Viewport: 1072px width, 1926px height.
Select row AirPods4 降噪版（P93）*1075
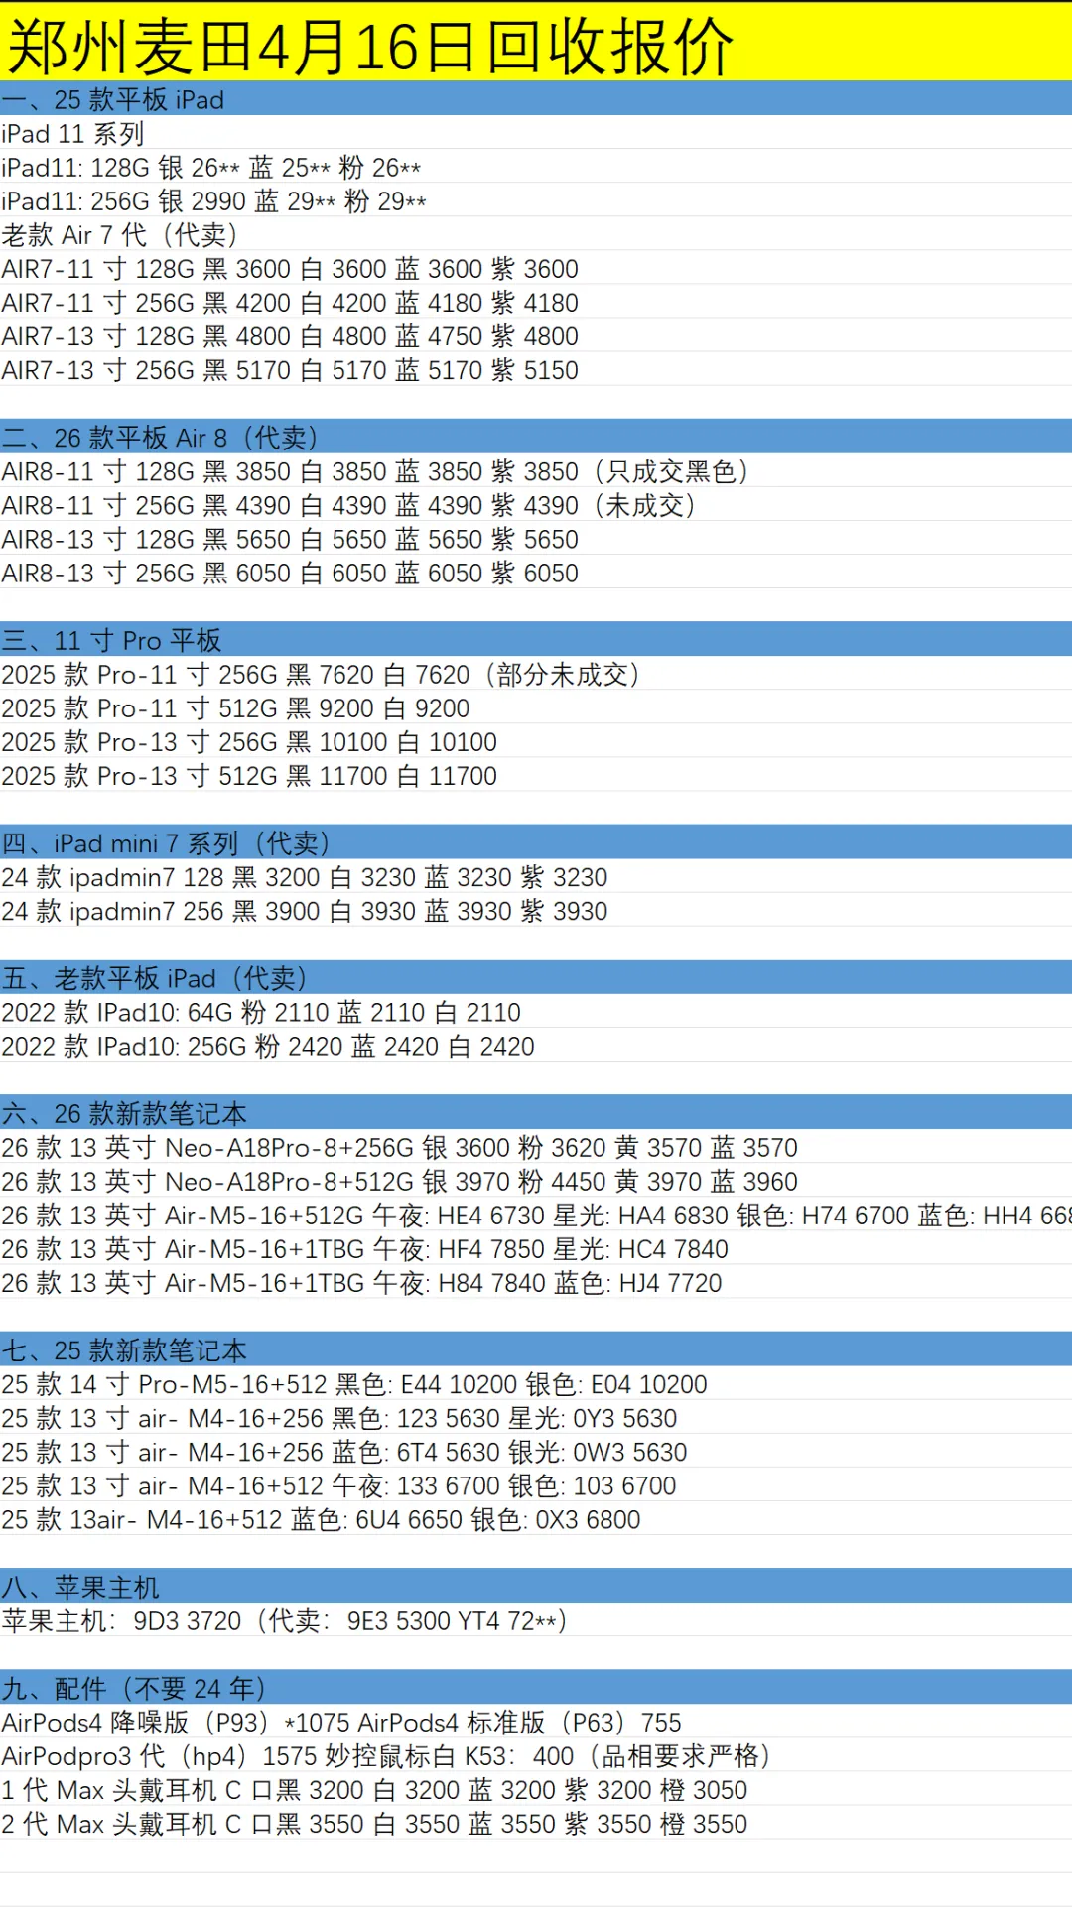tap(536, 1719)
